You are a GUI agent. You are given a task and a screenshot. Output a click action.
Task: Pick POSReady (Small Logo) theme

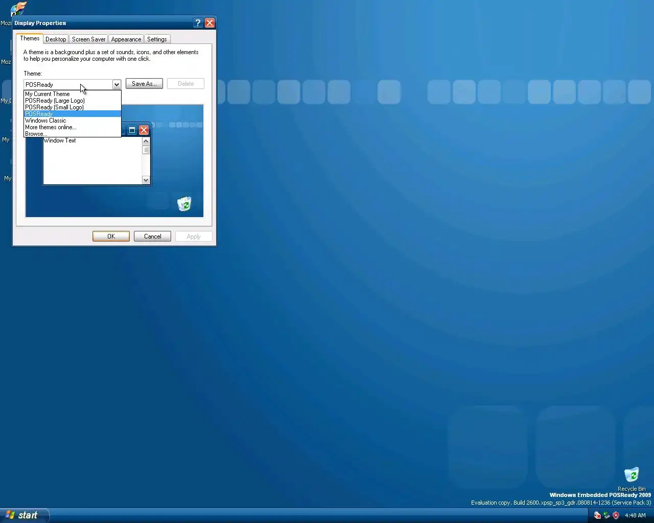click(73, 107)
